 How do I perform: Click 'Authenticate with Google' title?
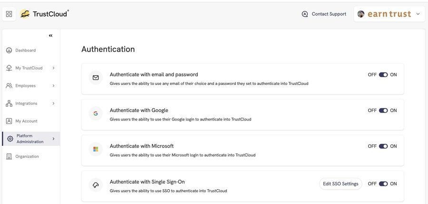coord(139,110)
